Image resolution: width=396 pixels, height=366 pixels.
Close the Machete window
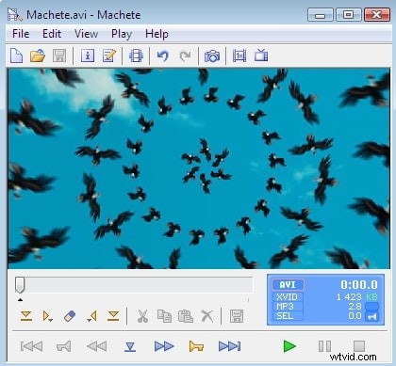[376, 15]
